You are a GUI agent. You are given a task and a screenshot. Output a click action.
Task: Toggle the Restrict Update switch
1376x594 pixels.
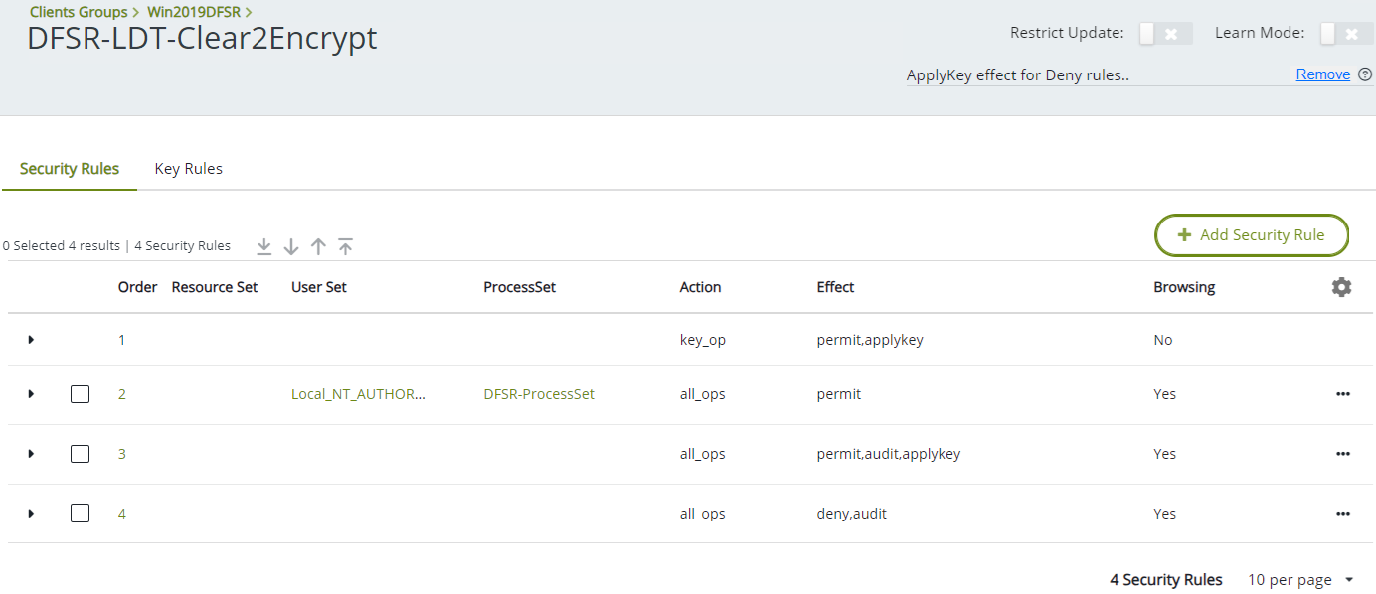click(1164, 34)
